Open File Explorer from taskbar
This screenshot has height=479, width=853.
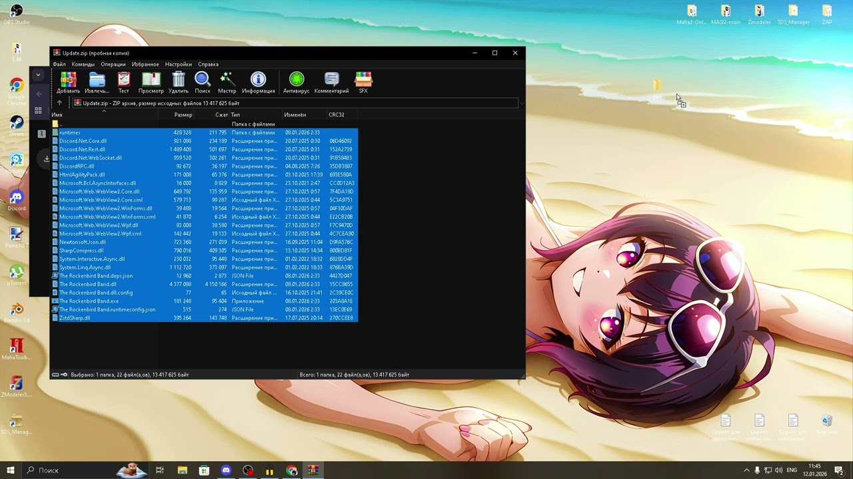(x=182, y=470)
